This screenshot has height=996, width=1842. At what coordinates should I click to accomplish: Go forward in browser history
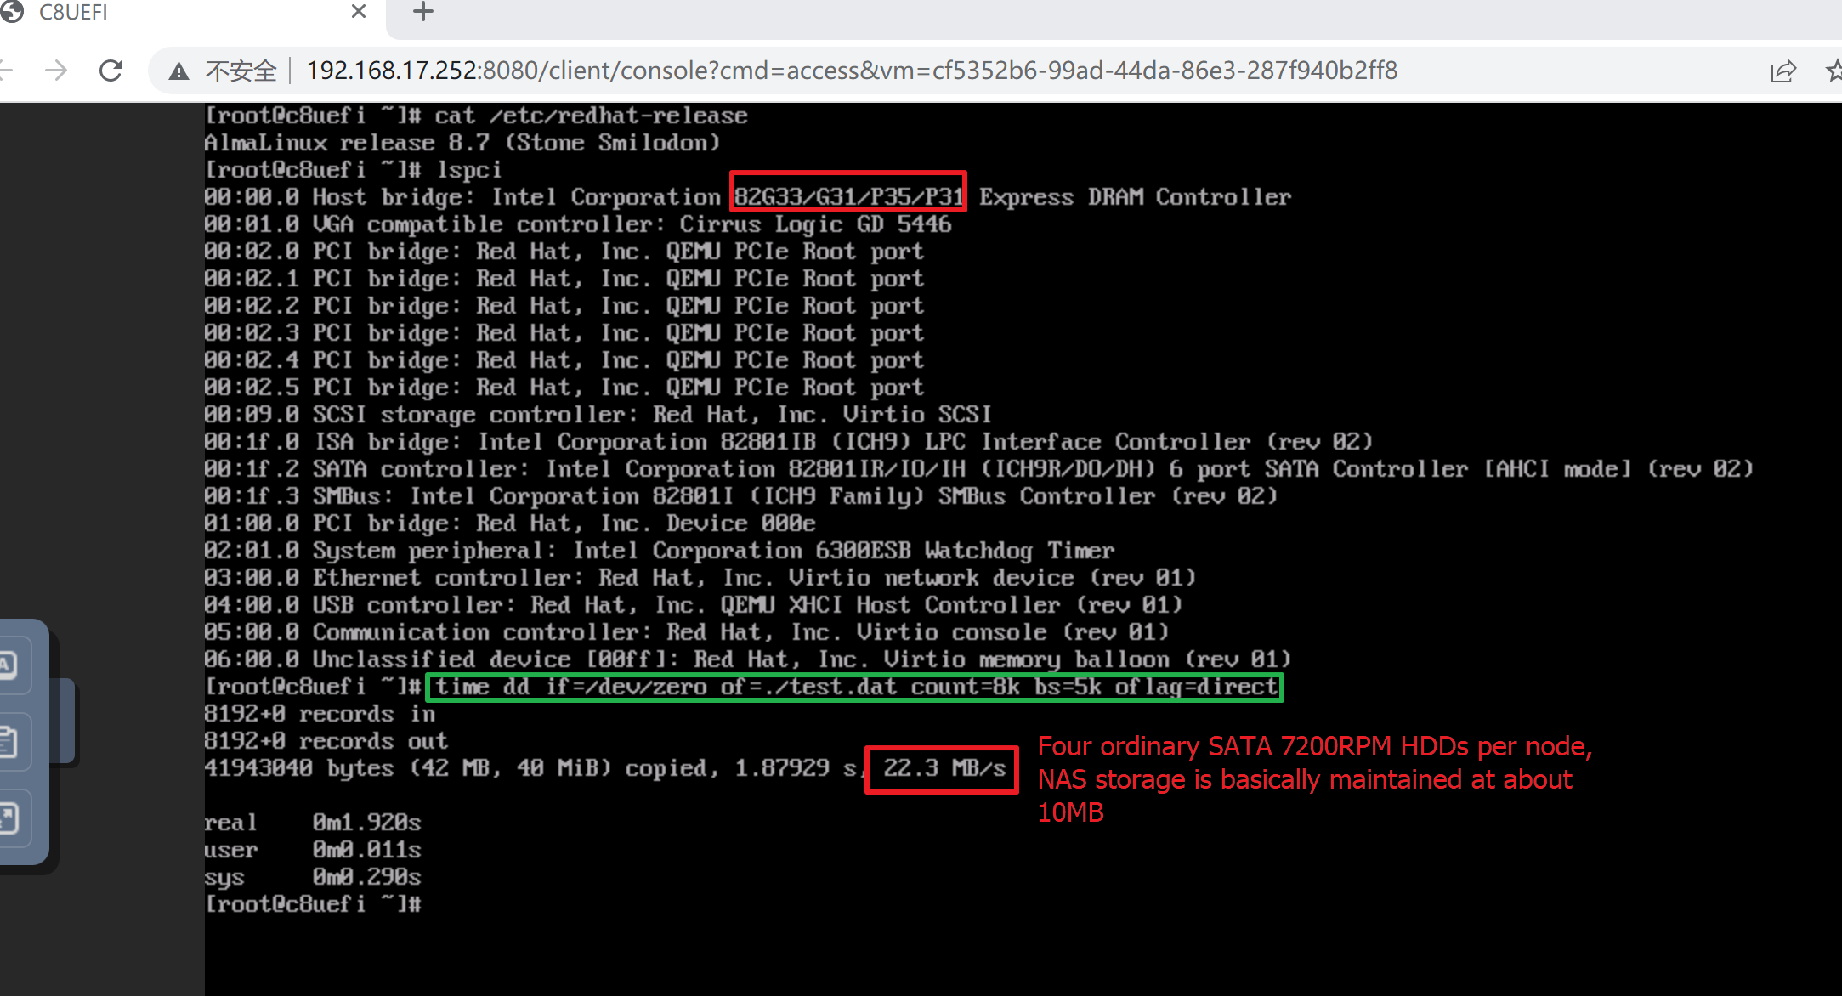pos(56,71)
